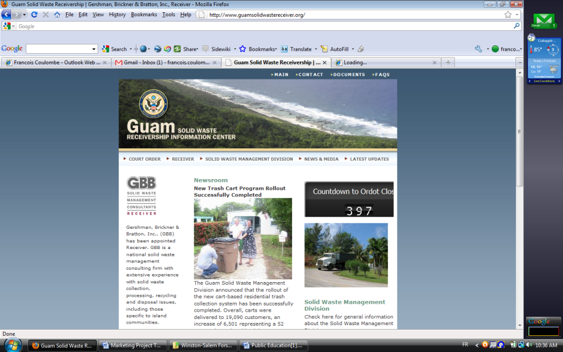This screenshot has width=563, height=352.
Task: Click the Share button on Google Toolbar
Action: (186, 49)
